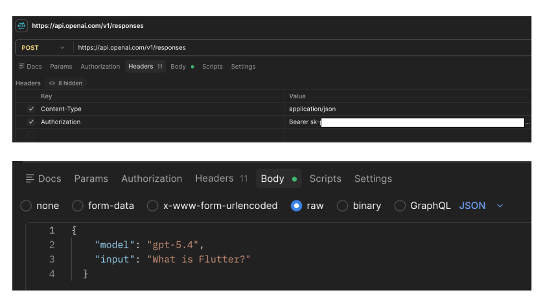This screenshot has width=543, height=304.
Task: Uncheck the Content-Type header checkbox
Action: coord(31,109)
